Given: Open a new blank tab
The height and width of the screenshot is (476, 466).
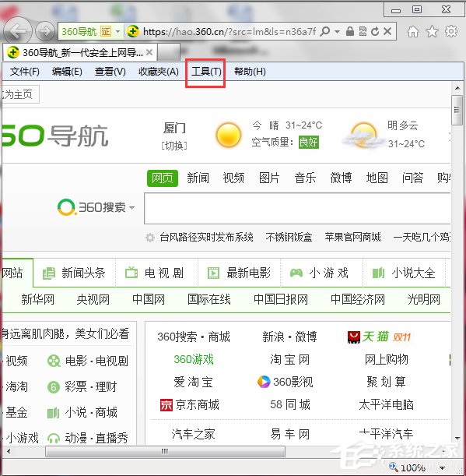Looking at the screenshot, I should click(169, 52).
